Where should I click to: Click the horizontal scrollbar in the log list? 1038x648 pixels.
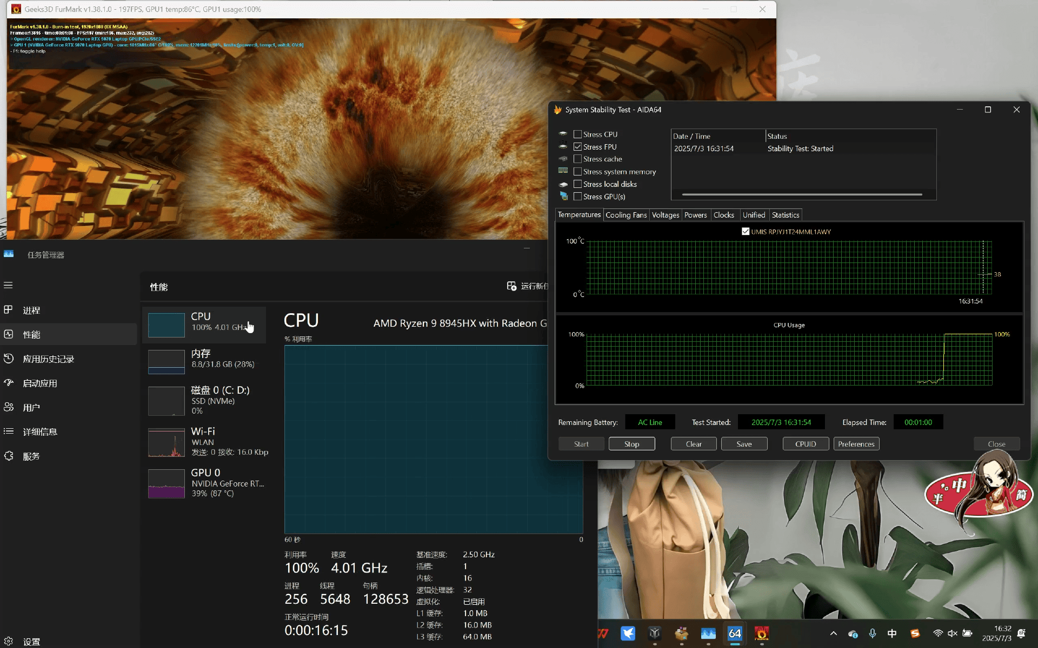pos(802,194)
